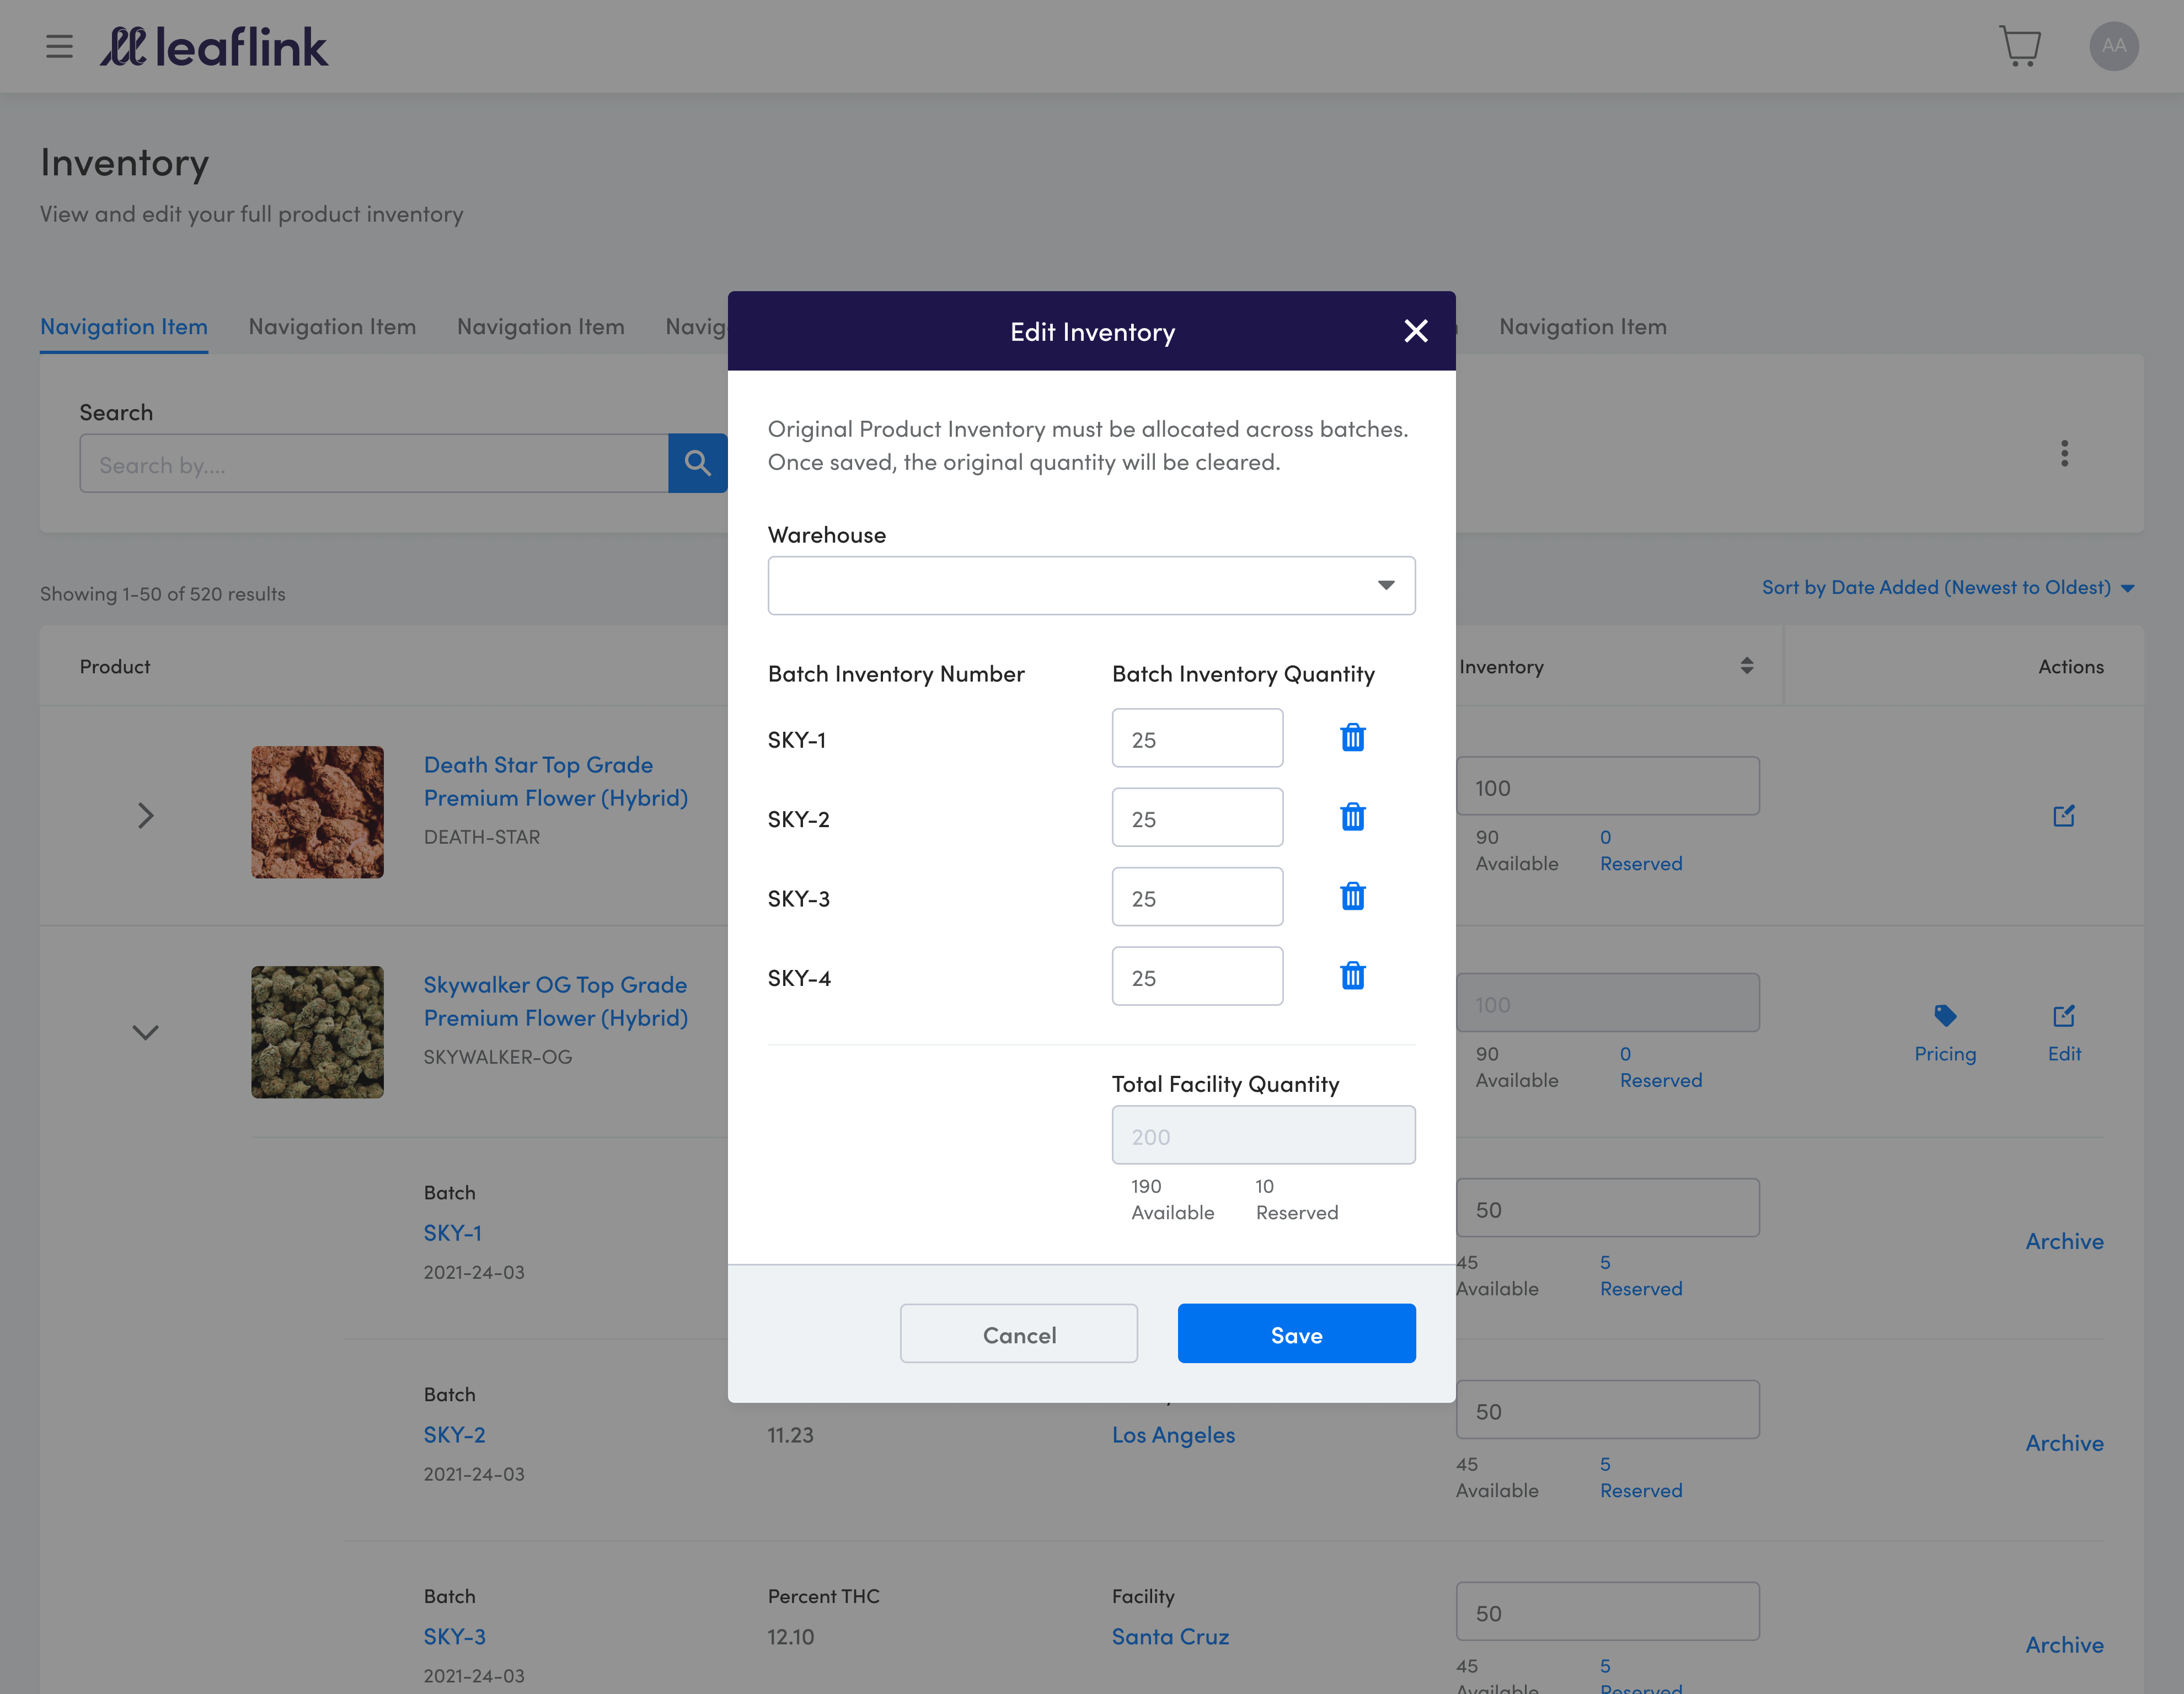
Task: Open the Warehouse dropdown
Action: (1091, 586)
